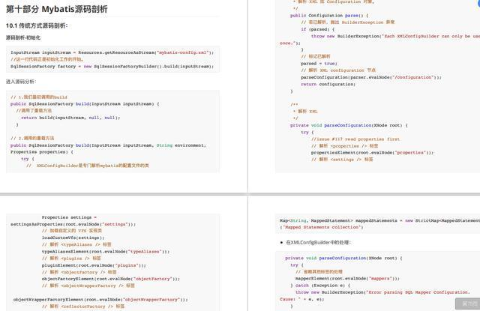Click the text "进入源码分析:"
The height and width of the screenshot is (311, 480).
[21, 82]
